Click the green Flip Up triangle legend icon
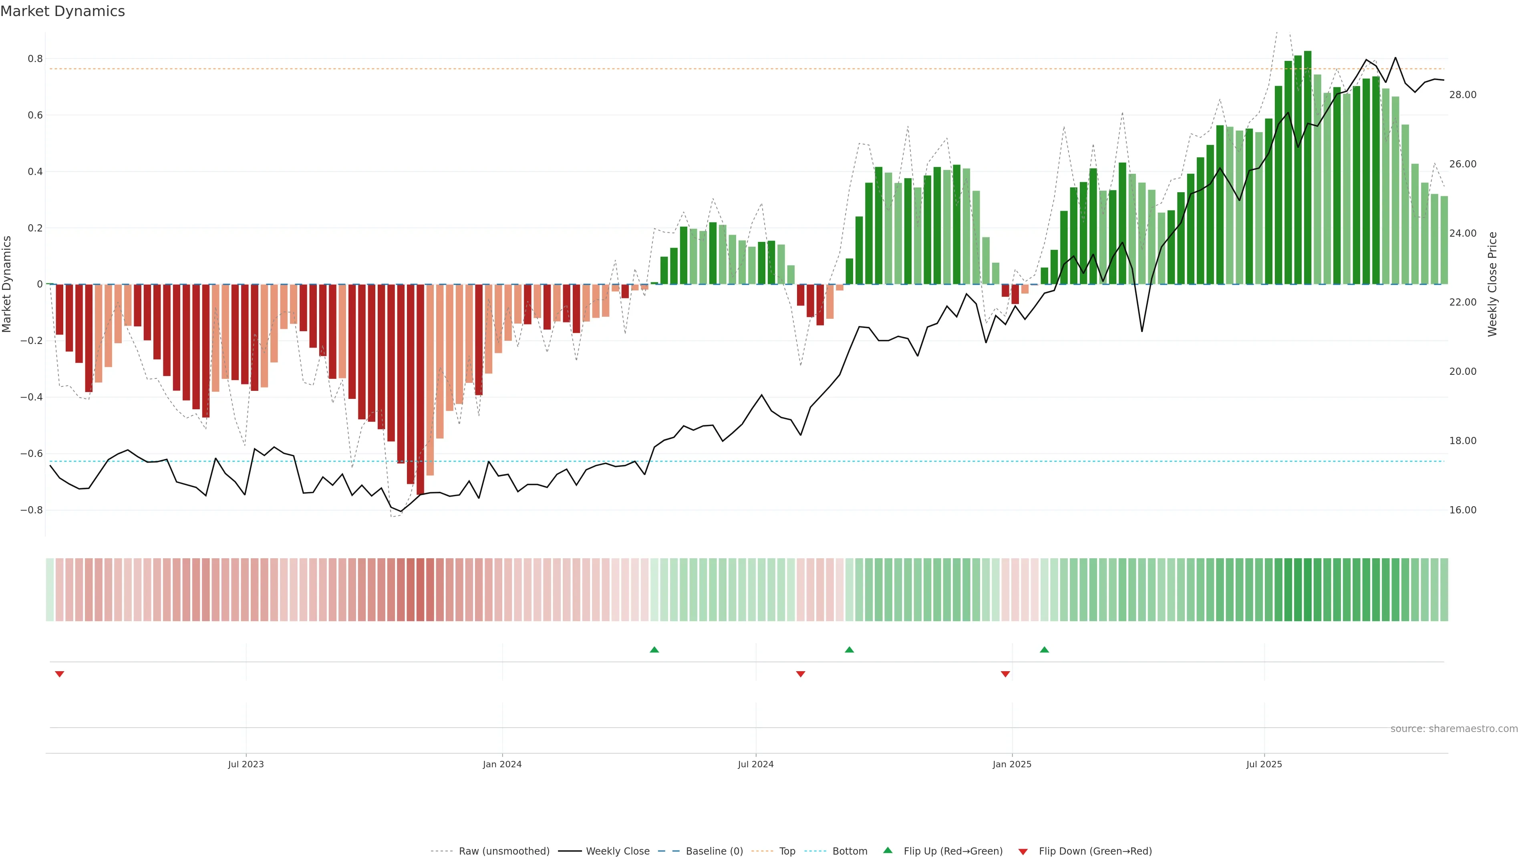The width and height of the screenshot is (1538, 865). click(x=888, y=850)
